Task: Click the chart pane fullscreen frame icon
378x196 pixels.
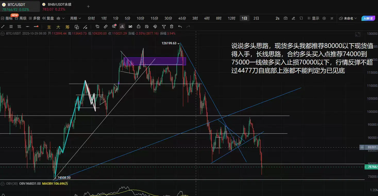Action: coord(358,34)
